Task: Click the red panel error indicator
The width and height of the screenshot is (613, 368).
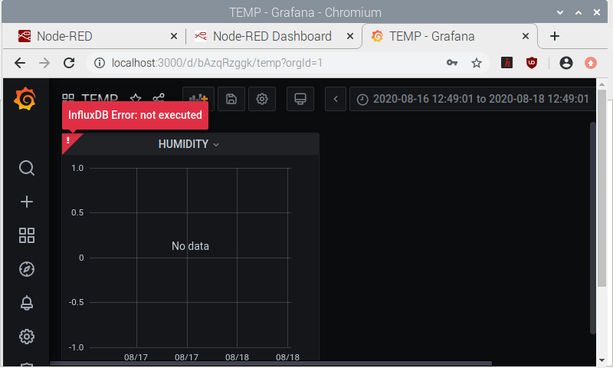Action: click(x=69, y=140)
